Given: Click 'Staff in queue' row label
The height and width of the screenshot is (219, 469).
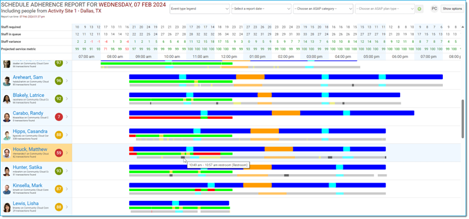Looking at the screenshot, I should pyautogui.click(x=11, y=34).
